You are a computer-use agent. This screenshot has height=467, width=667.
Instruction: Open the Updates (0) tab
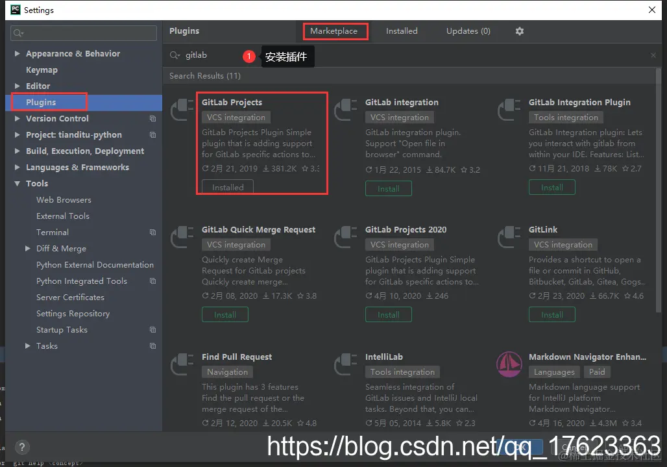468,31
